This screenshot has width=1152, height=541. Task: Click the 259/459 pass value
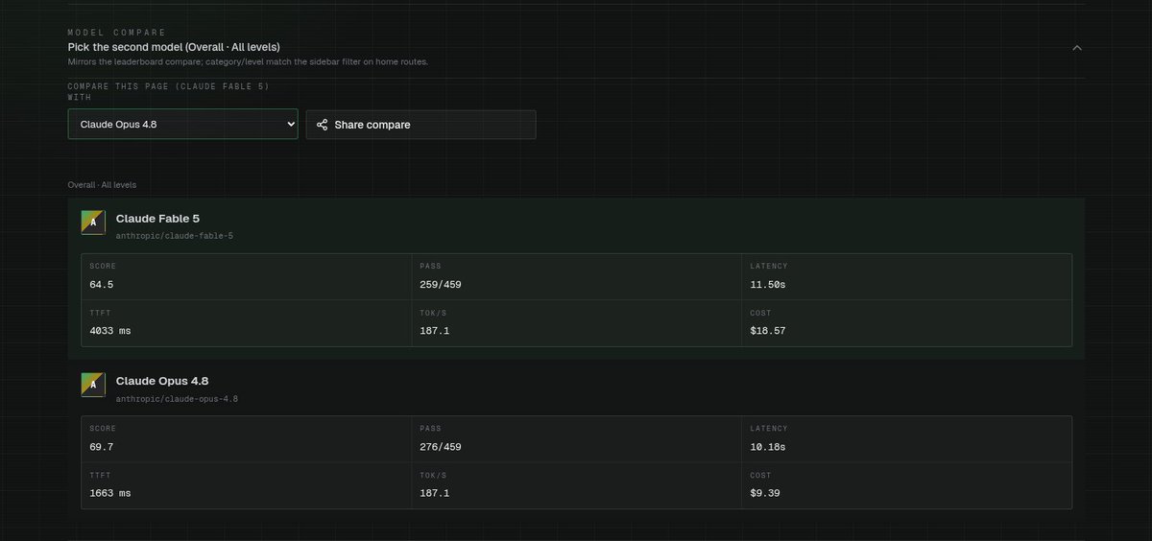pyautogui.click(x=442, y=285)
